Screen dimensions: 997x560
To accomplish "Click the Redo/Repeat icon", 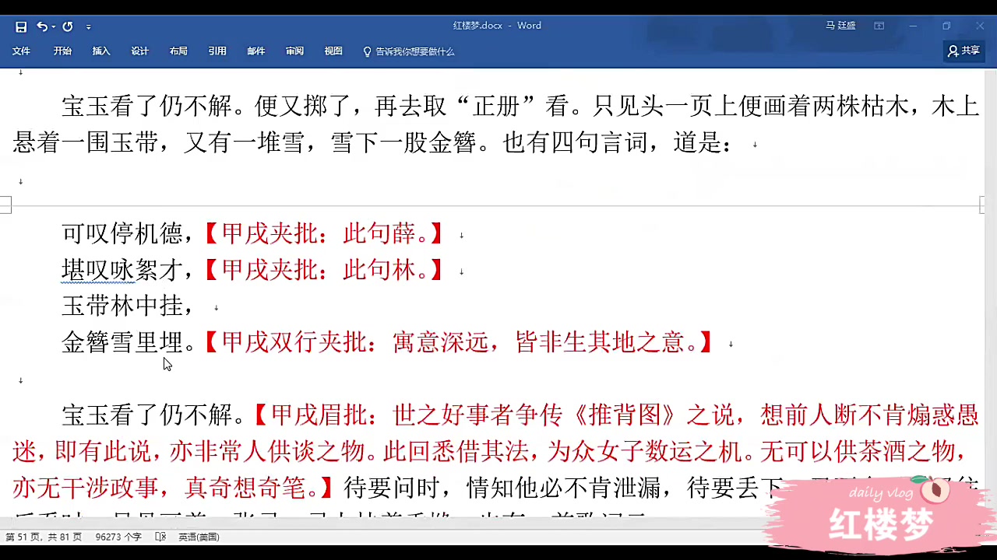I will pos(68,26).
